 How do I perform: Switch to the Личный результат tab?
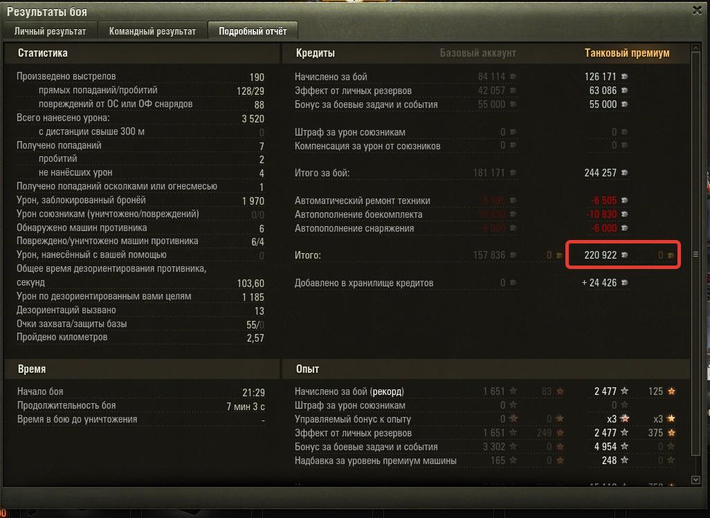click(50, 31)
